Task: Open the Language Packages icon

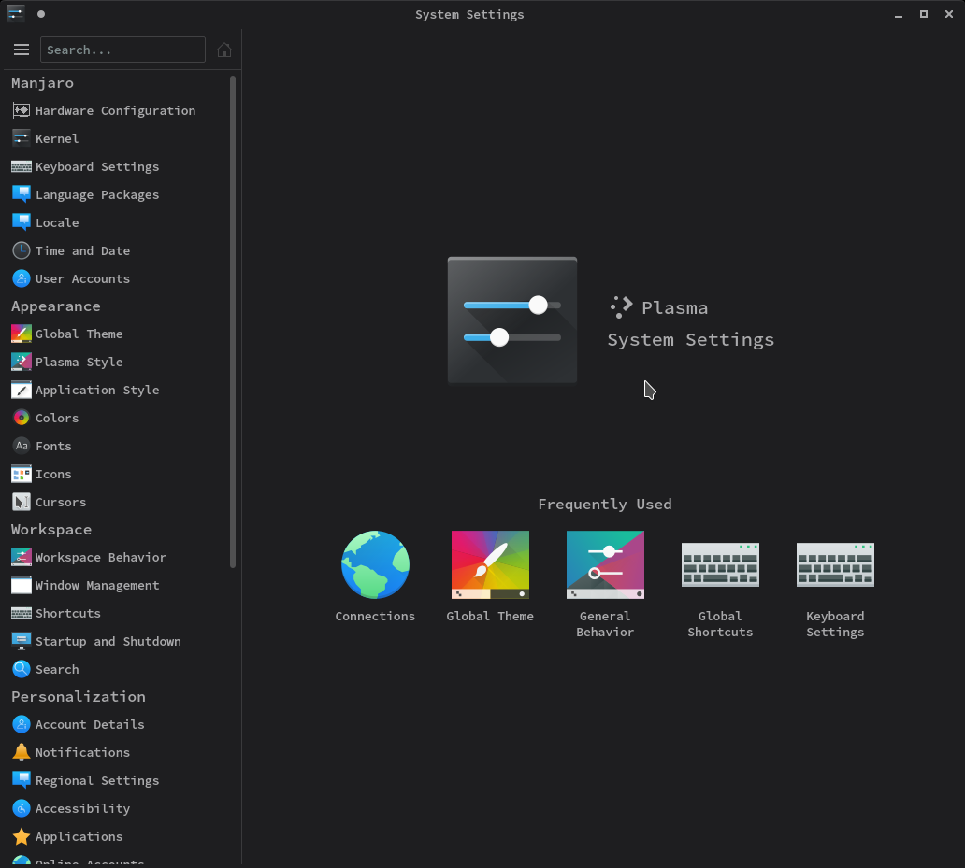Action: tap(22, 194)
